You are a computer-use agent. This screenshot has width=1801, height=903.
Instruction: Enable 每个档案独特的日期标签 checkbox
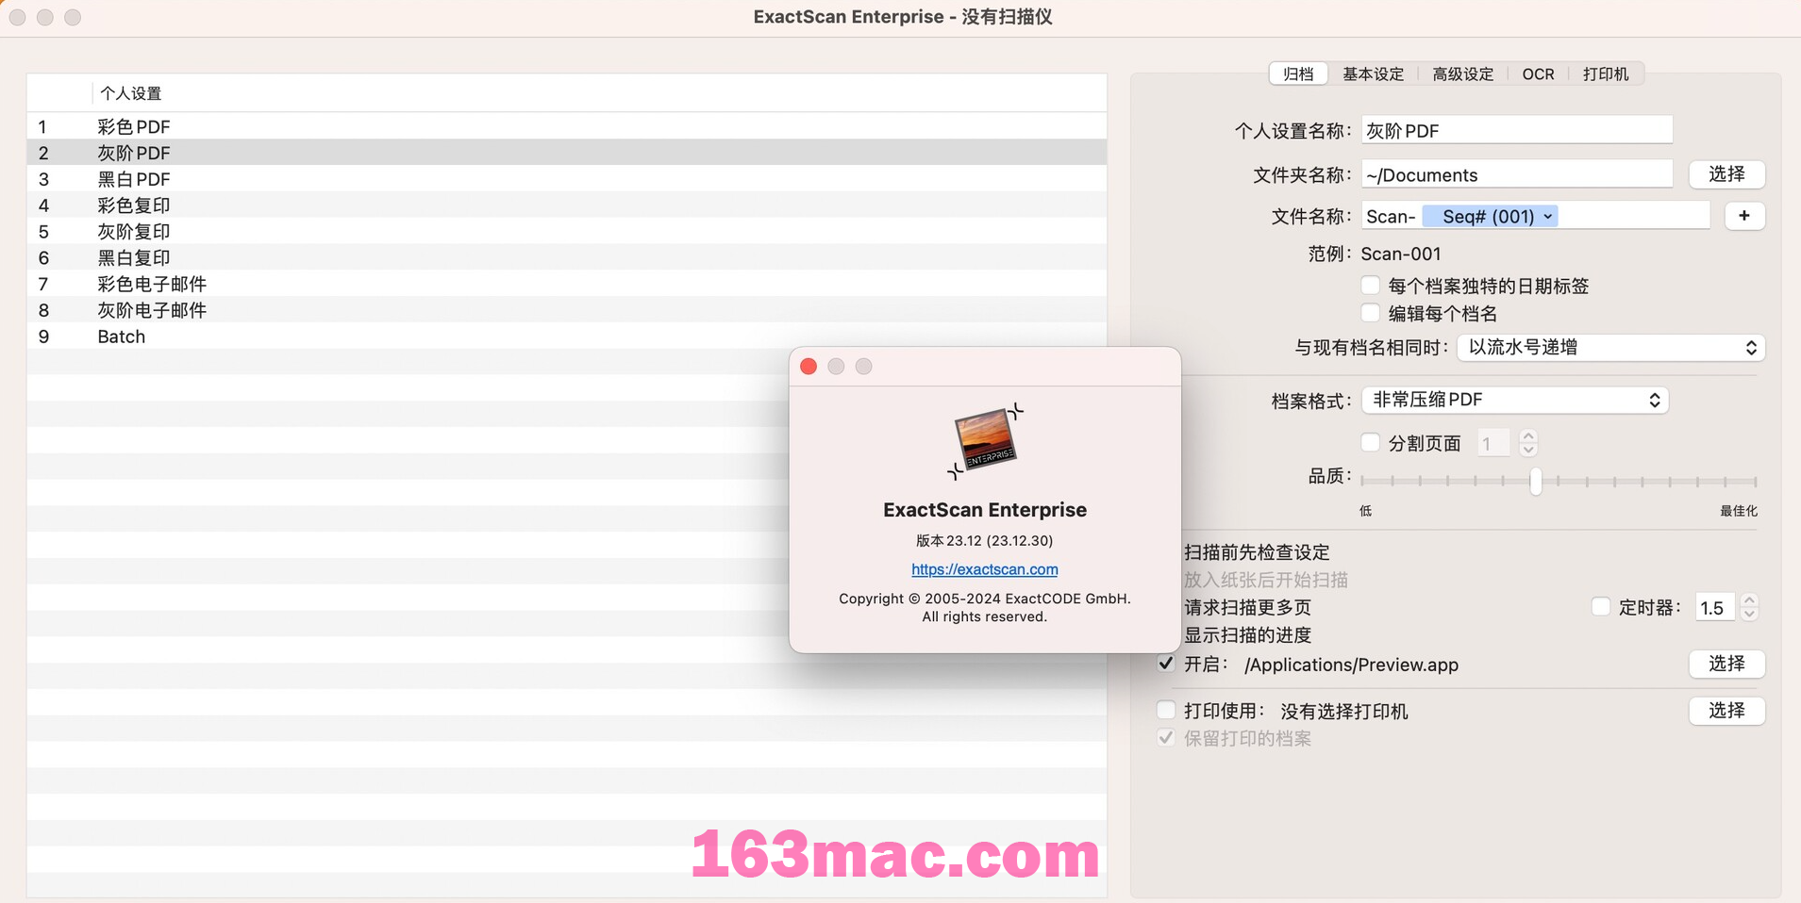pos(1371,285)
